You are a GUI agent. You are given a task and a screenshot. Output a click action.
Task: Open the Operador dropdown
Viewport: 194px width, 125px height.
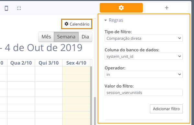(x=143, y=74)
